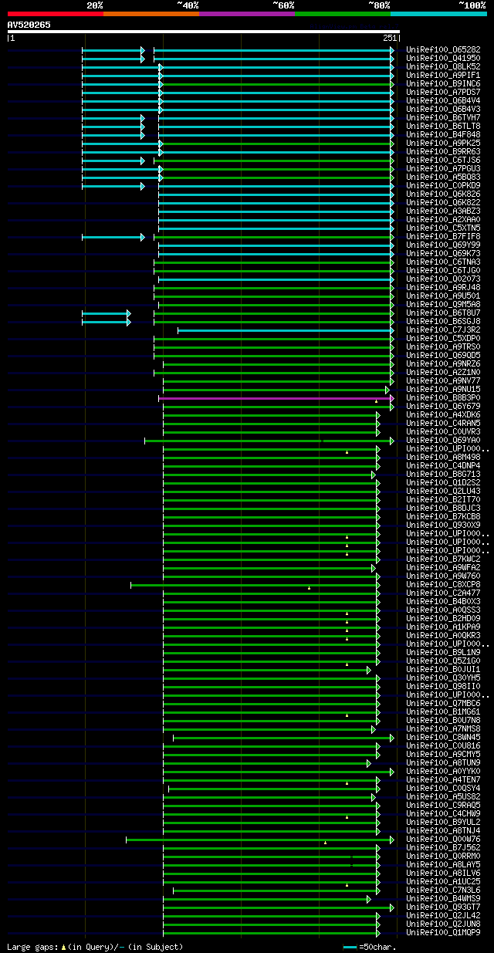The height and width of the screenshot is (953, 494).
Task: Select the UniRef100_A9RJ48 label
Action: click(x=443, y=287)
